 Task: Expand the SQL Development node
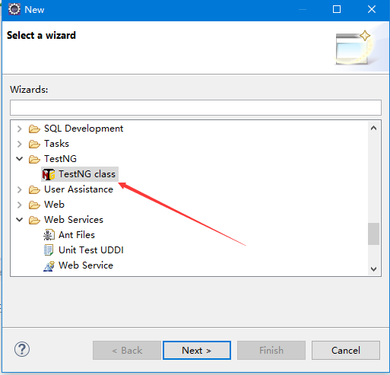point(19,129)
